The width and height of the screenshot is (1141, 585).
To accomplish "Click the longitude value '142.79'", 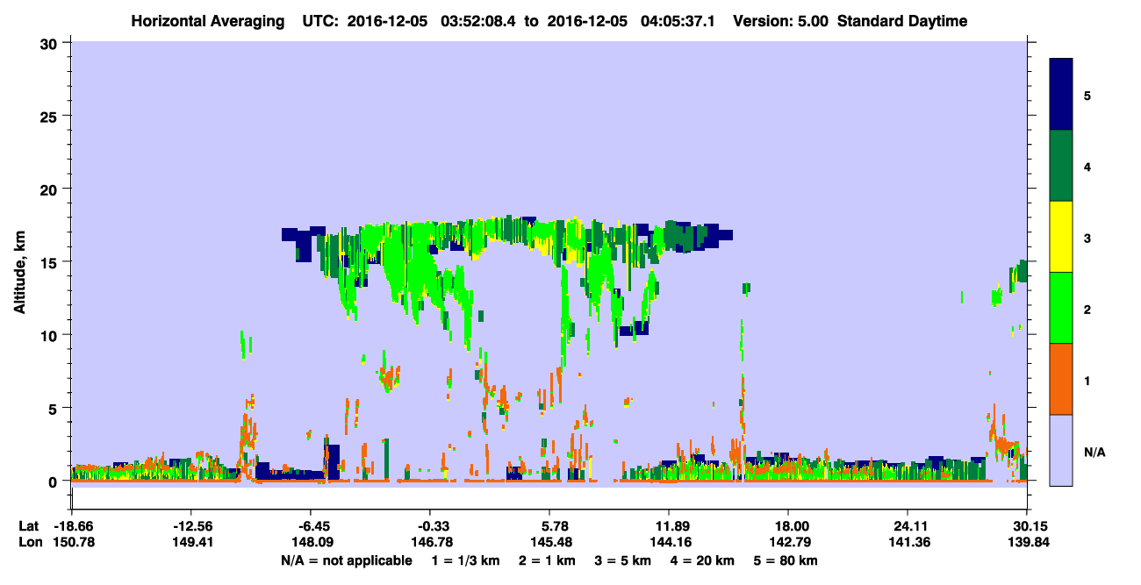I will pos(788,543).
